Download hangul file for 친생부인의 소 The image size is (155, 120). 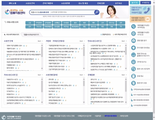tap(16, 89)
